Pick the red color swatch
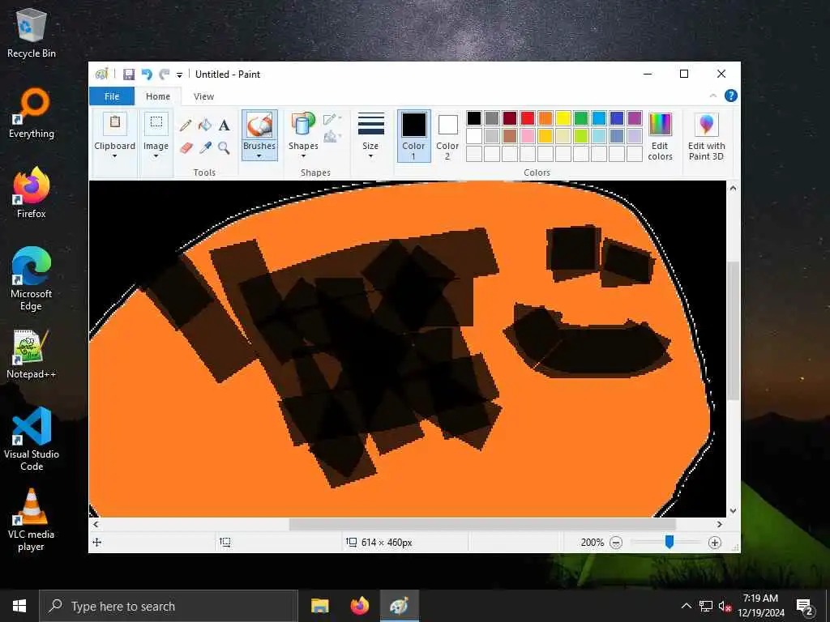This screenshot has height=622, width=830. pos(528,118)
